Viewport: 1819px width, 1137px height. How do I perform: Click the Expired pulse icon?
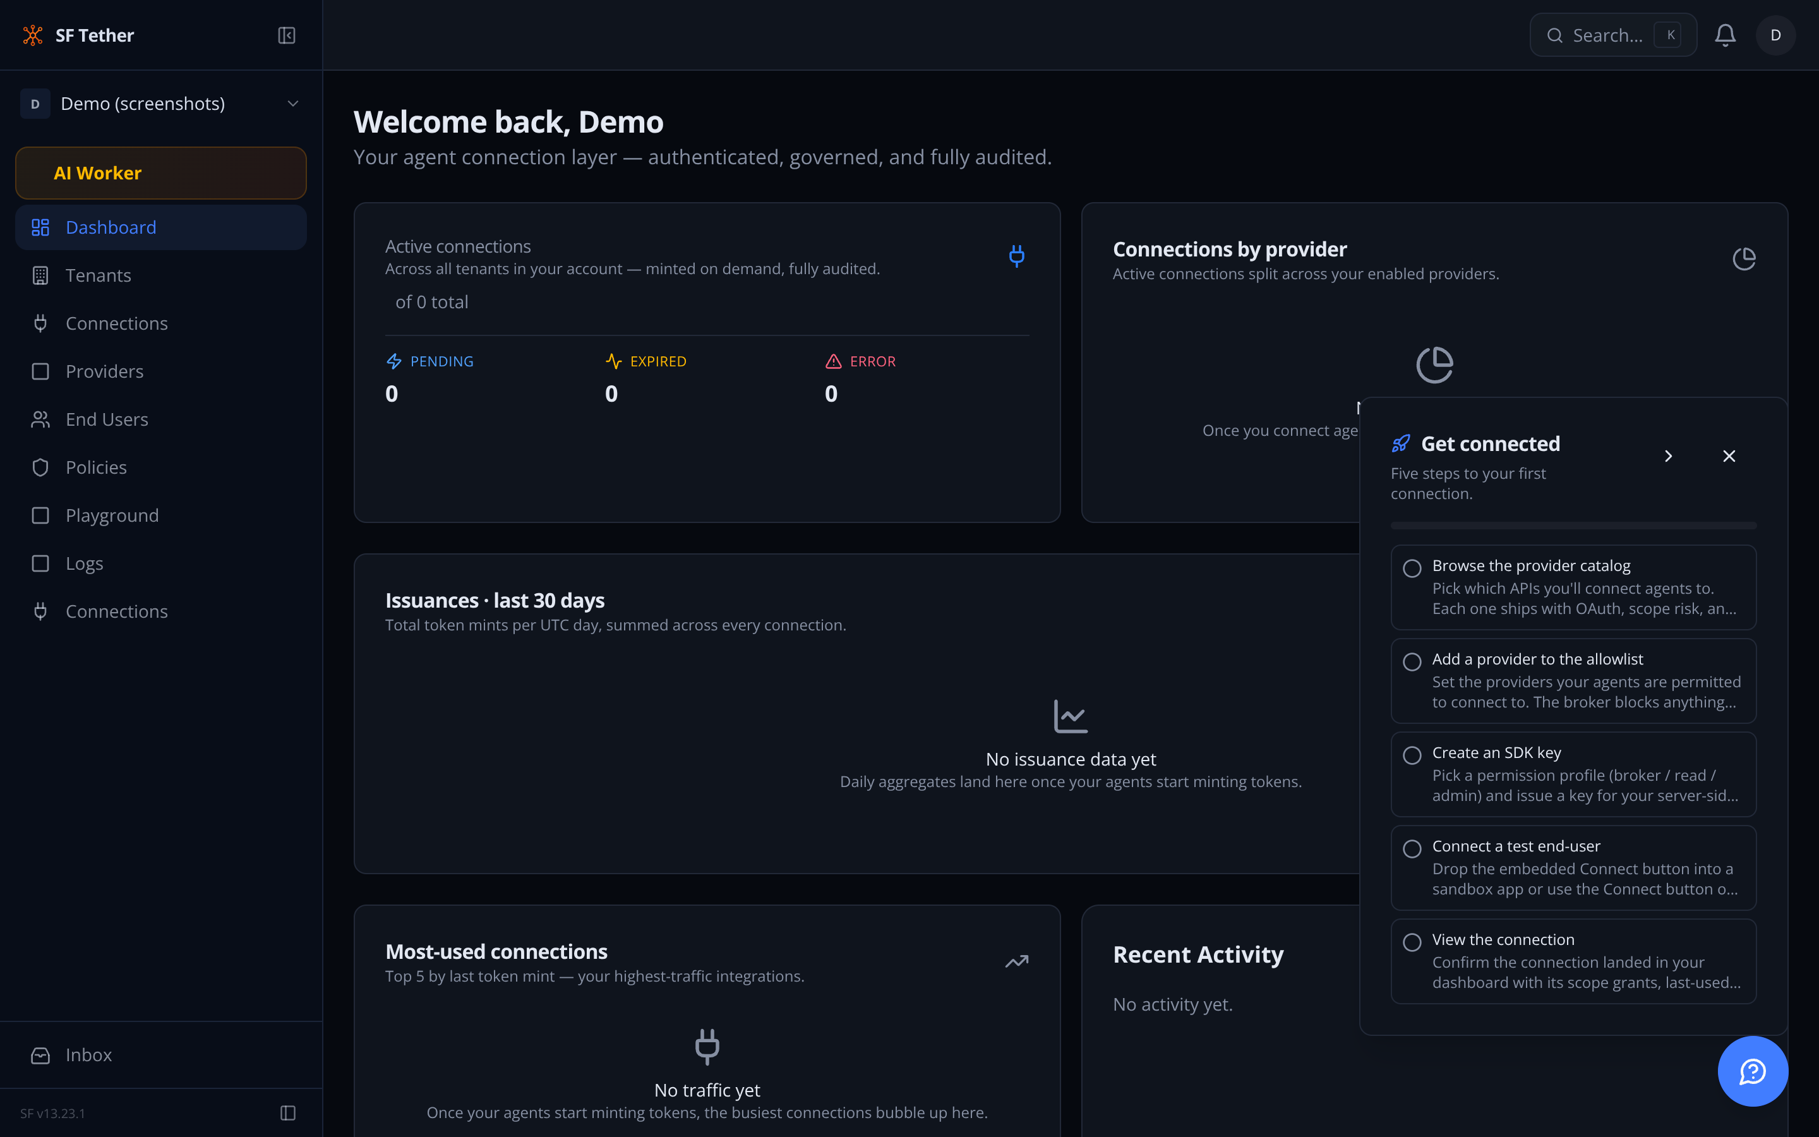pyautogui.click(x=613, y=361)
